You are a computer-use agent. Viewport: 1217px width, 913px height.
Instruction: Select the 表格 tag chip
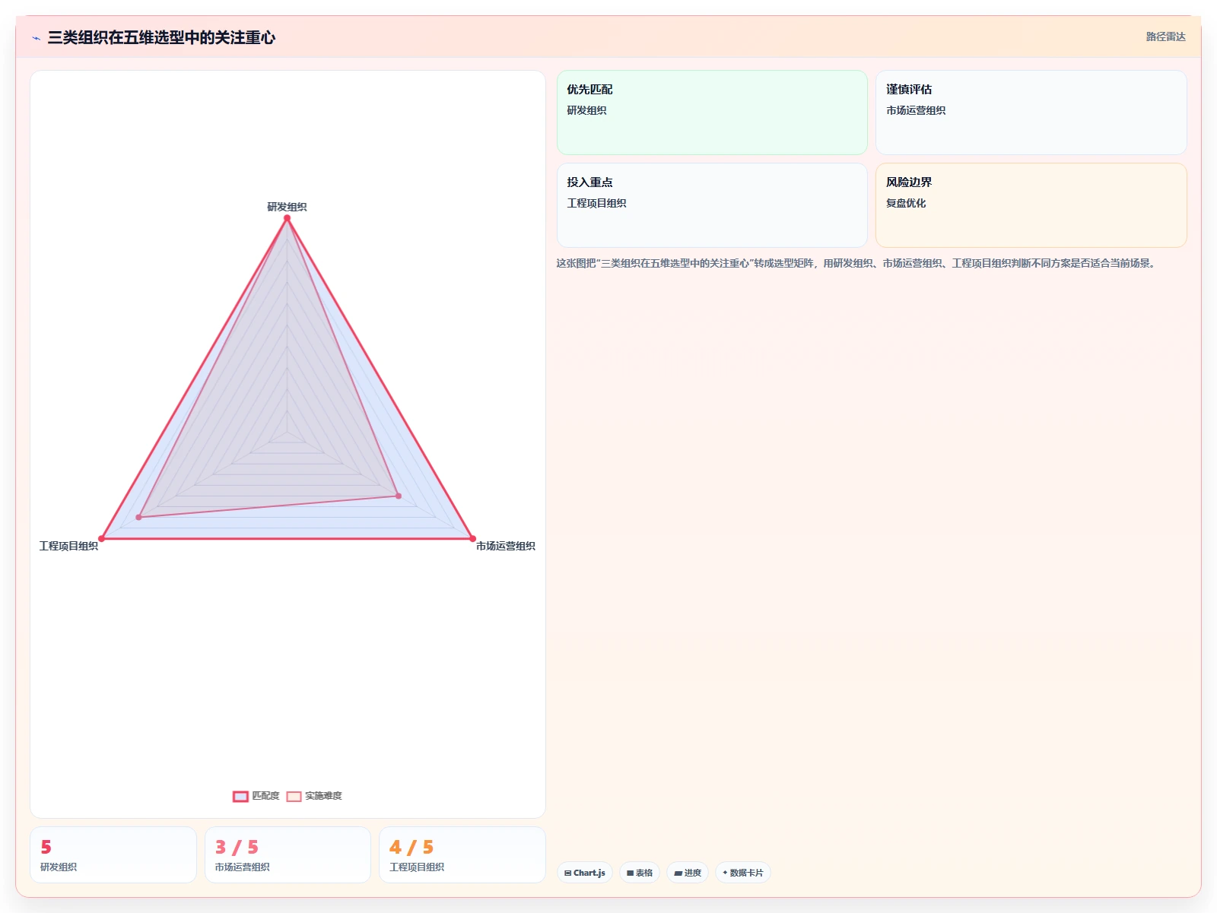pyautogui.click(x=640, y=873)
